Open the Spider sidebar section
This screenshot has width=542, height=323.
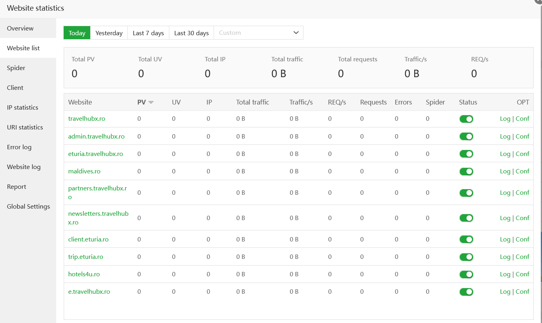coord(16,68)
